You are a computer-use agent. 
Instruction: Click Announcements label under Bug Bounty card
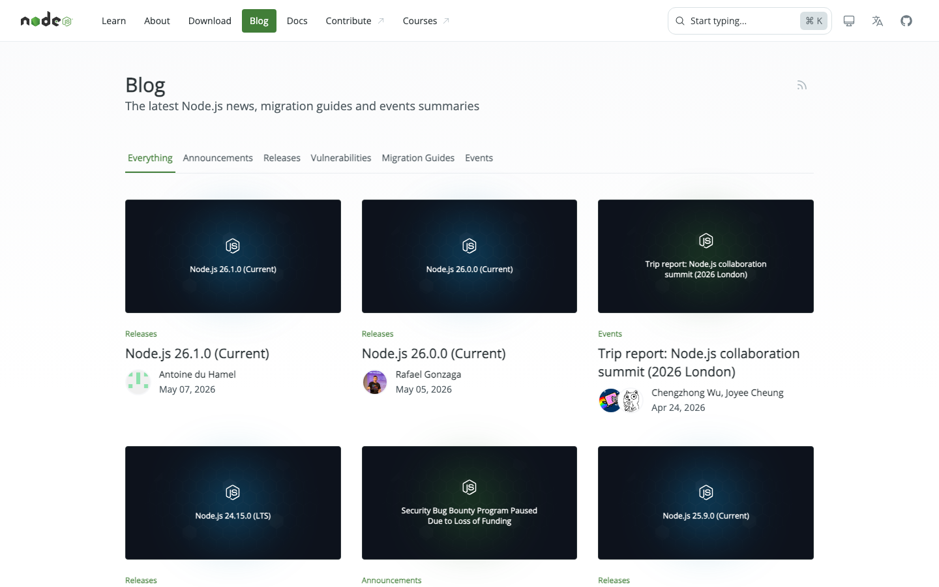coord(391,580)
